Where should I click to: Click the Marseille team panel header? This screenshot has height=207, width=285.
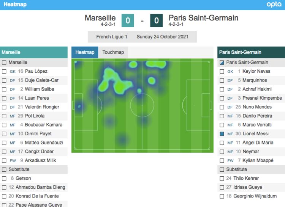coord(34,52)
